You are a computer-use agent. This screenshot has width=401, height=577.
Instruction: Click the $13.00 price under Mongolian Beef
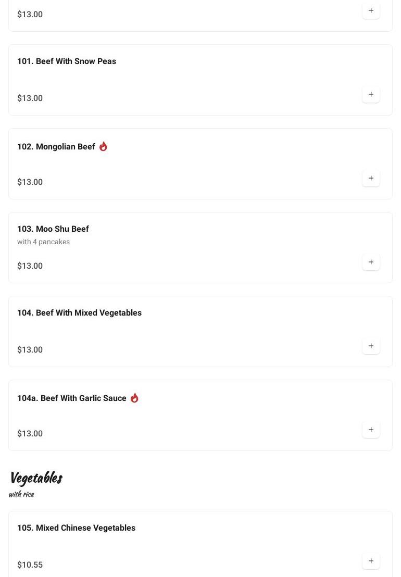(x=30, y=182)
